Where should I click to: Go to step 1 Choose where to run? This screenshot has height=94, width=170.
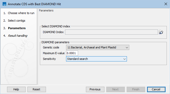tap(19, 13)
